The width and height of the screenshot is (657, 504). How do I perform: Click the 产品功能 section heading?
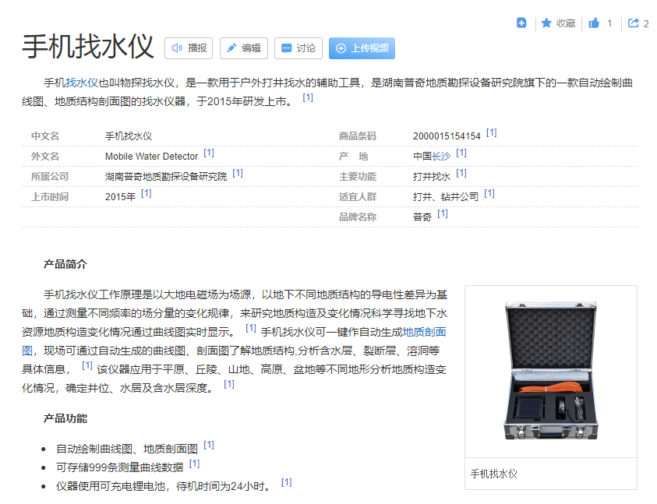pyautogui.click(x=65, y=418)
